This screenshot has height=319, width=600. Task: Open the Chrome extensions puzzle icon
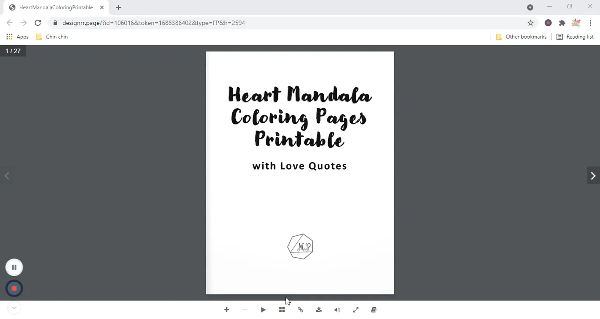(x=562, y=23)
